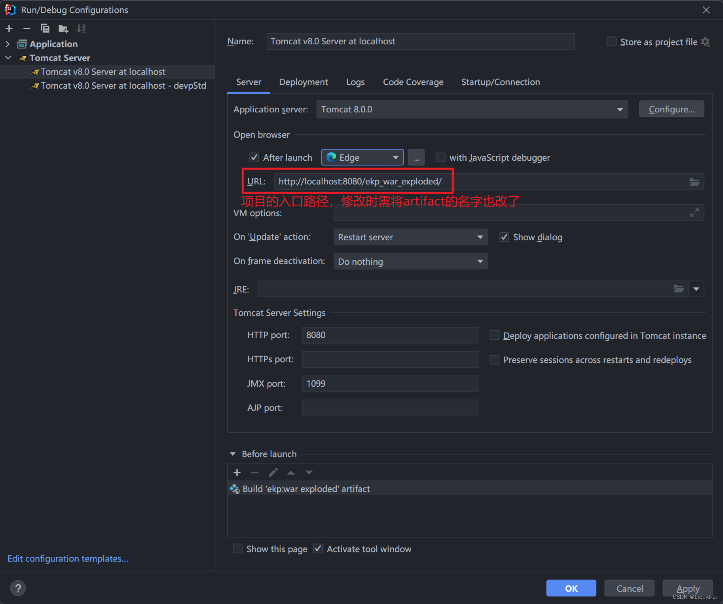Viewport: 723px width, 604px height.
Task: Open settings gear next to Store as project file
Action: tap(706, 42)
